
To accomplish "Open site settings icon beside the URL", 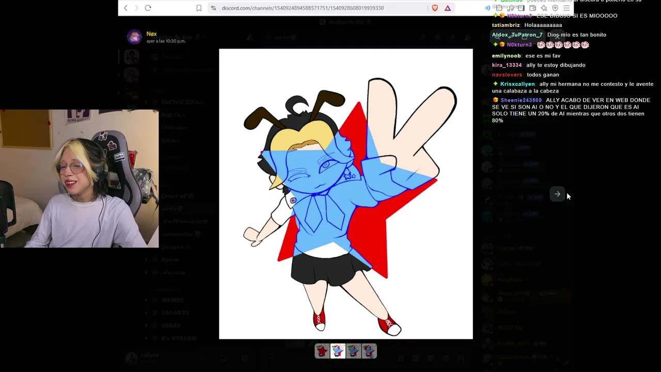I will coord(213,8).
